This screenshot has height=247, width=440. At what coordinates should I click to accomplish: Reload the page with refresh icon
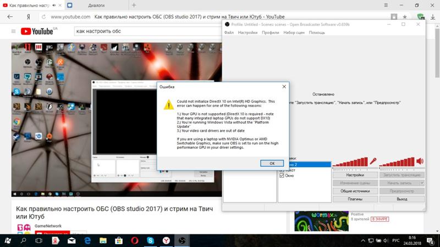[x=44, y=17]
